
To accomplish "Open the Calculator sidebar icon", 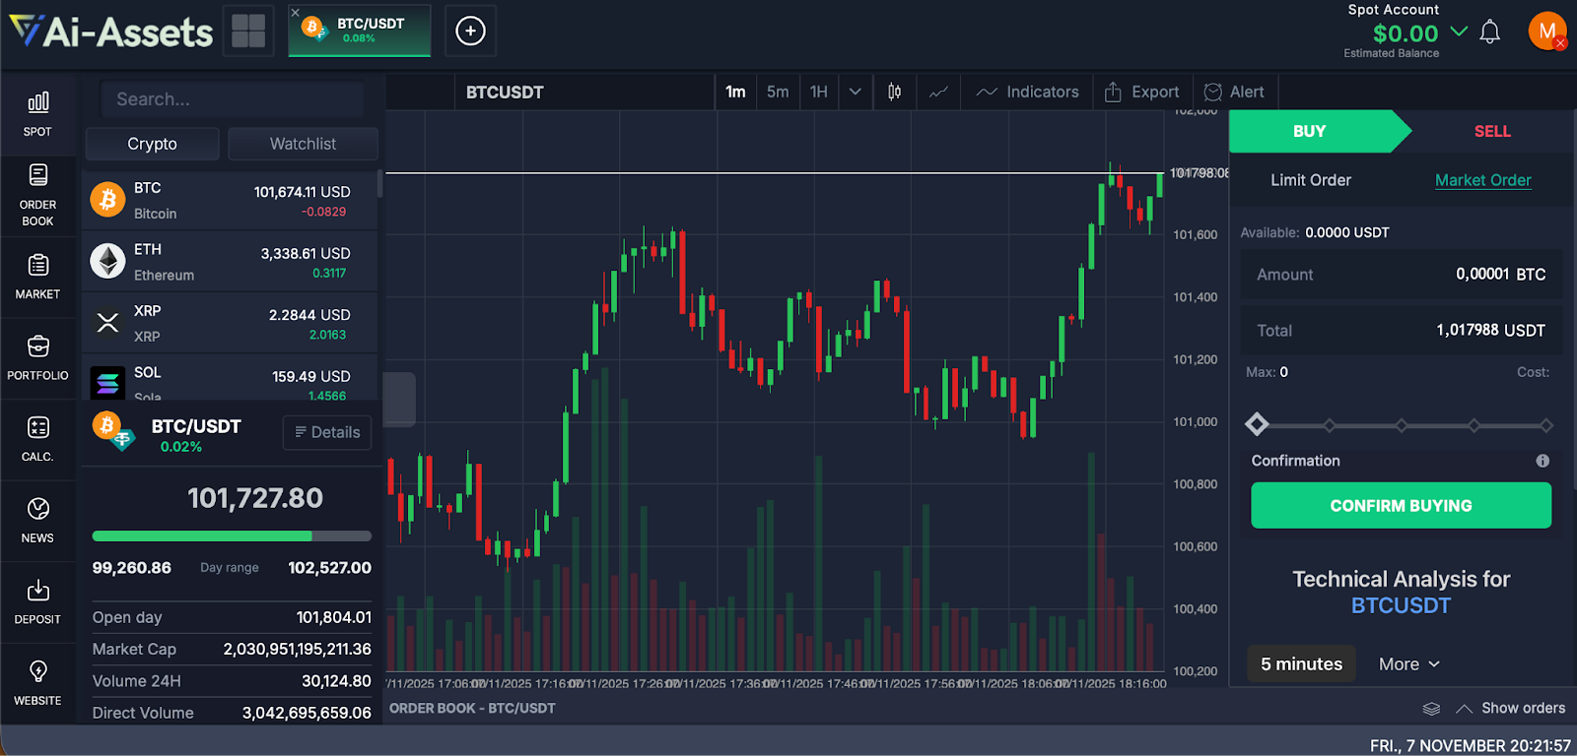I will (37, 438).
